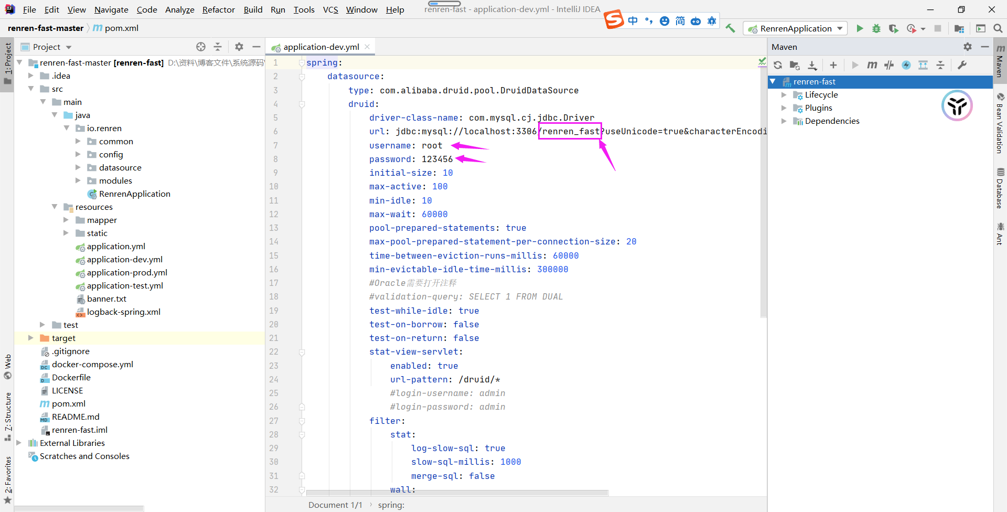Open the Navigate menu

point(111,9)
